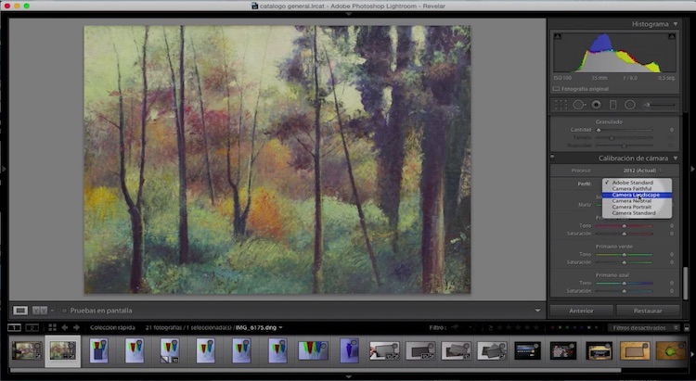Select the Crop Overlay tool icon

[561, 105]
